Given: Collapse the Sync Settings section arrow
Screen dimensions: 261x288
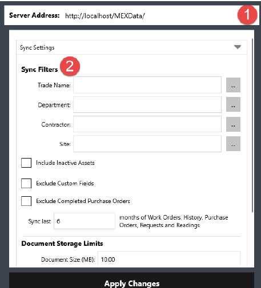Looking at the screenshot, I should [x=238, y=47].
